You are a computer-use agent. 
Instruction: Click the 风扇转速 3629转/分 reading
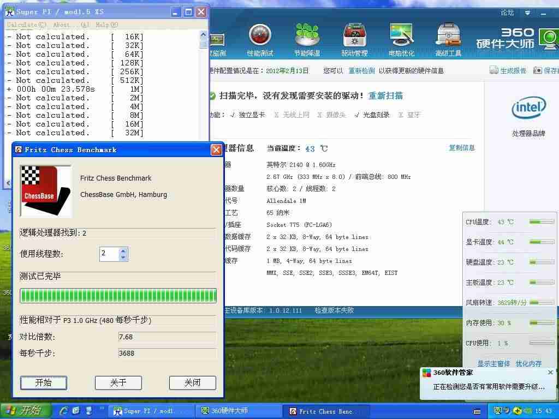(x=512, y=302)
